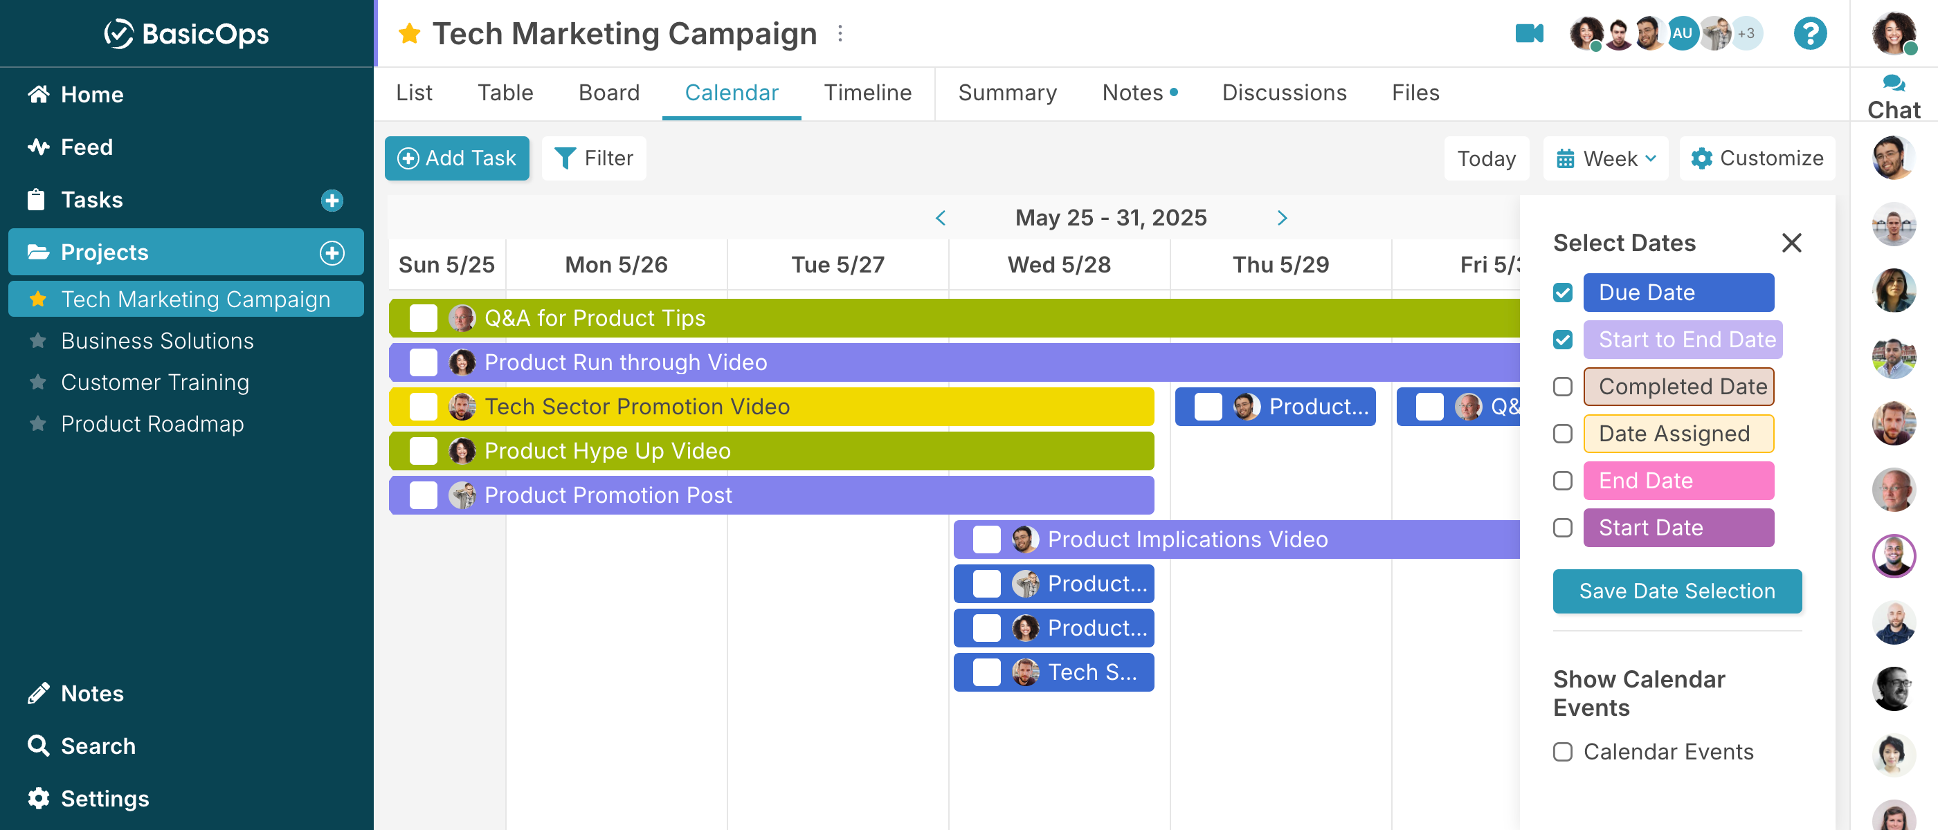
Task: Click Save Date Selection button
Action: click(1677, 591)
